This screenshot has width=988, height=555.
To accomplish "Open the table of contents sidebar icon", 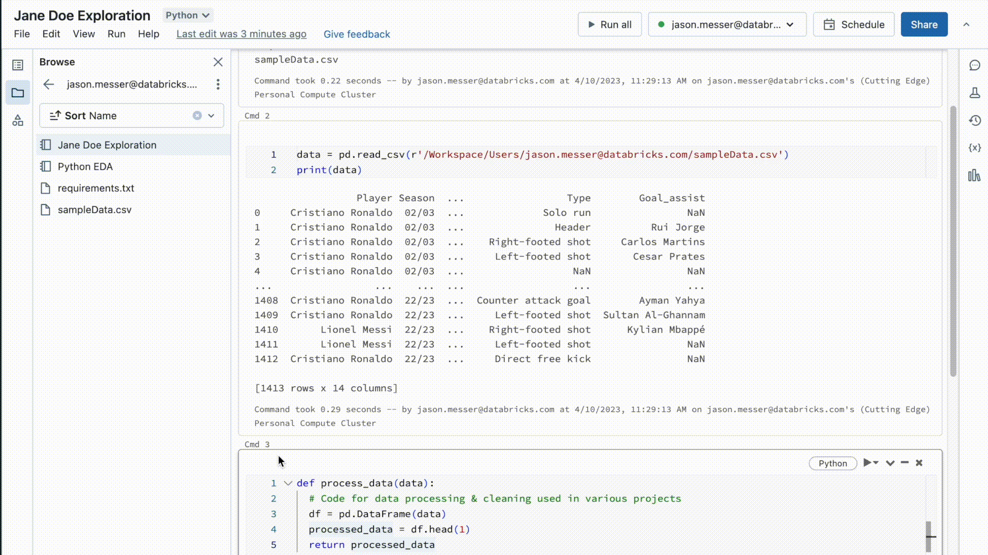I will pyautogui.click(x=17, y=65).
